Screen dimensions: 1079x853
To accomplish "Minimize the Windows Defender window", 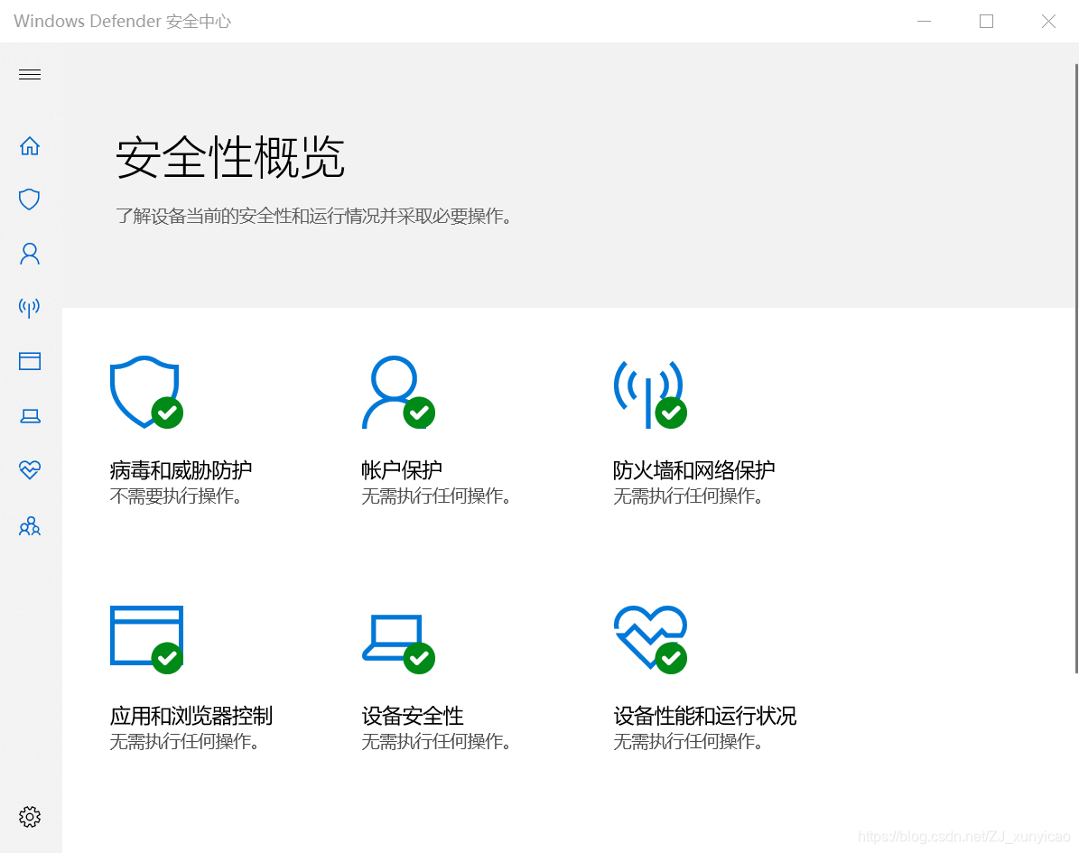I will [925, 22].
